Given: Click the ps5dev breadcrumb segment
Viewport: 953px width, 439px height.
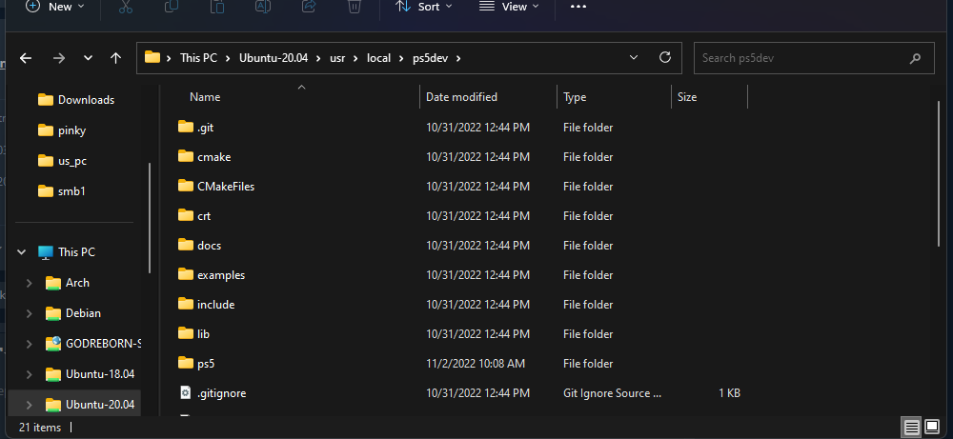Looking at the screenshot, I should [430, 58].
